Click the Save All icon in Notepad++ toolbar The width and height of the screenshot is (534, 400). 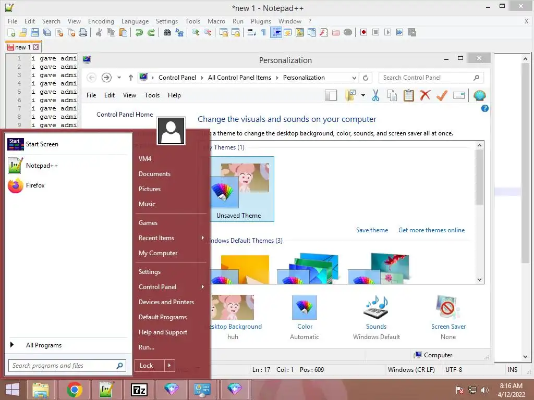tap(46, 32)
